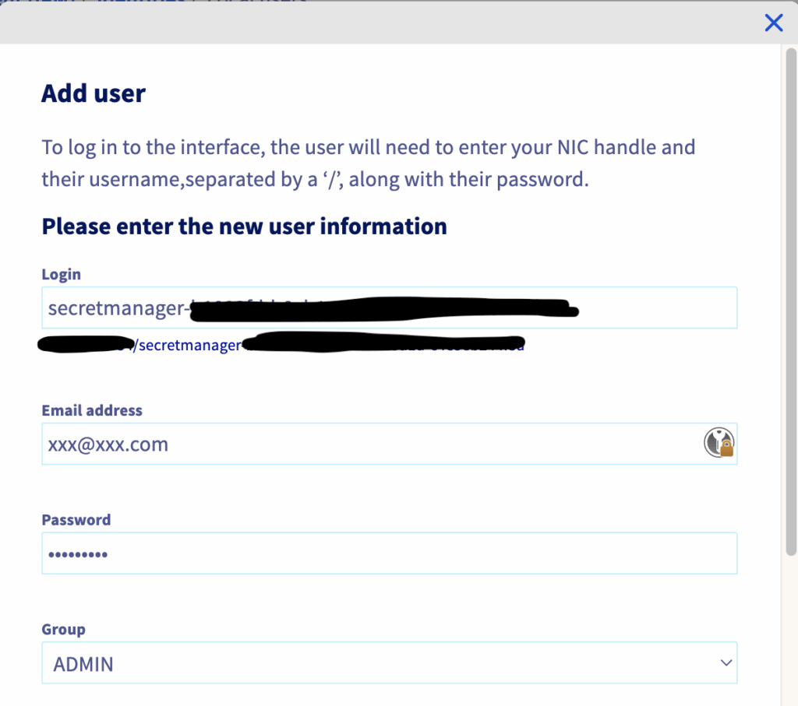Click into the masked Password field
This screenshot has width=798, height=706.
point(312,554)
